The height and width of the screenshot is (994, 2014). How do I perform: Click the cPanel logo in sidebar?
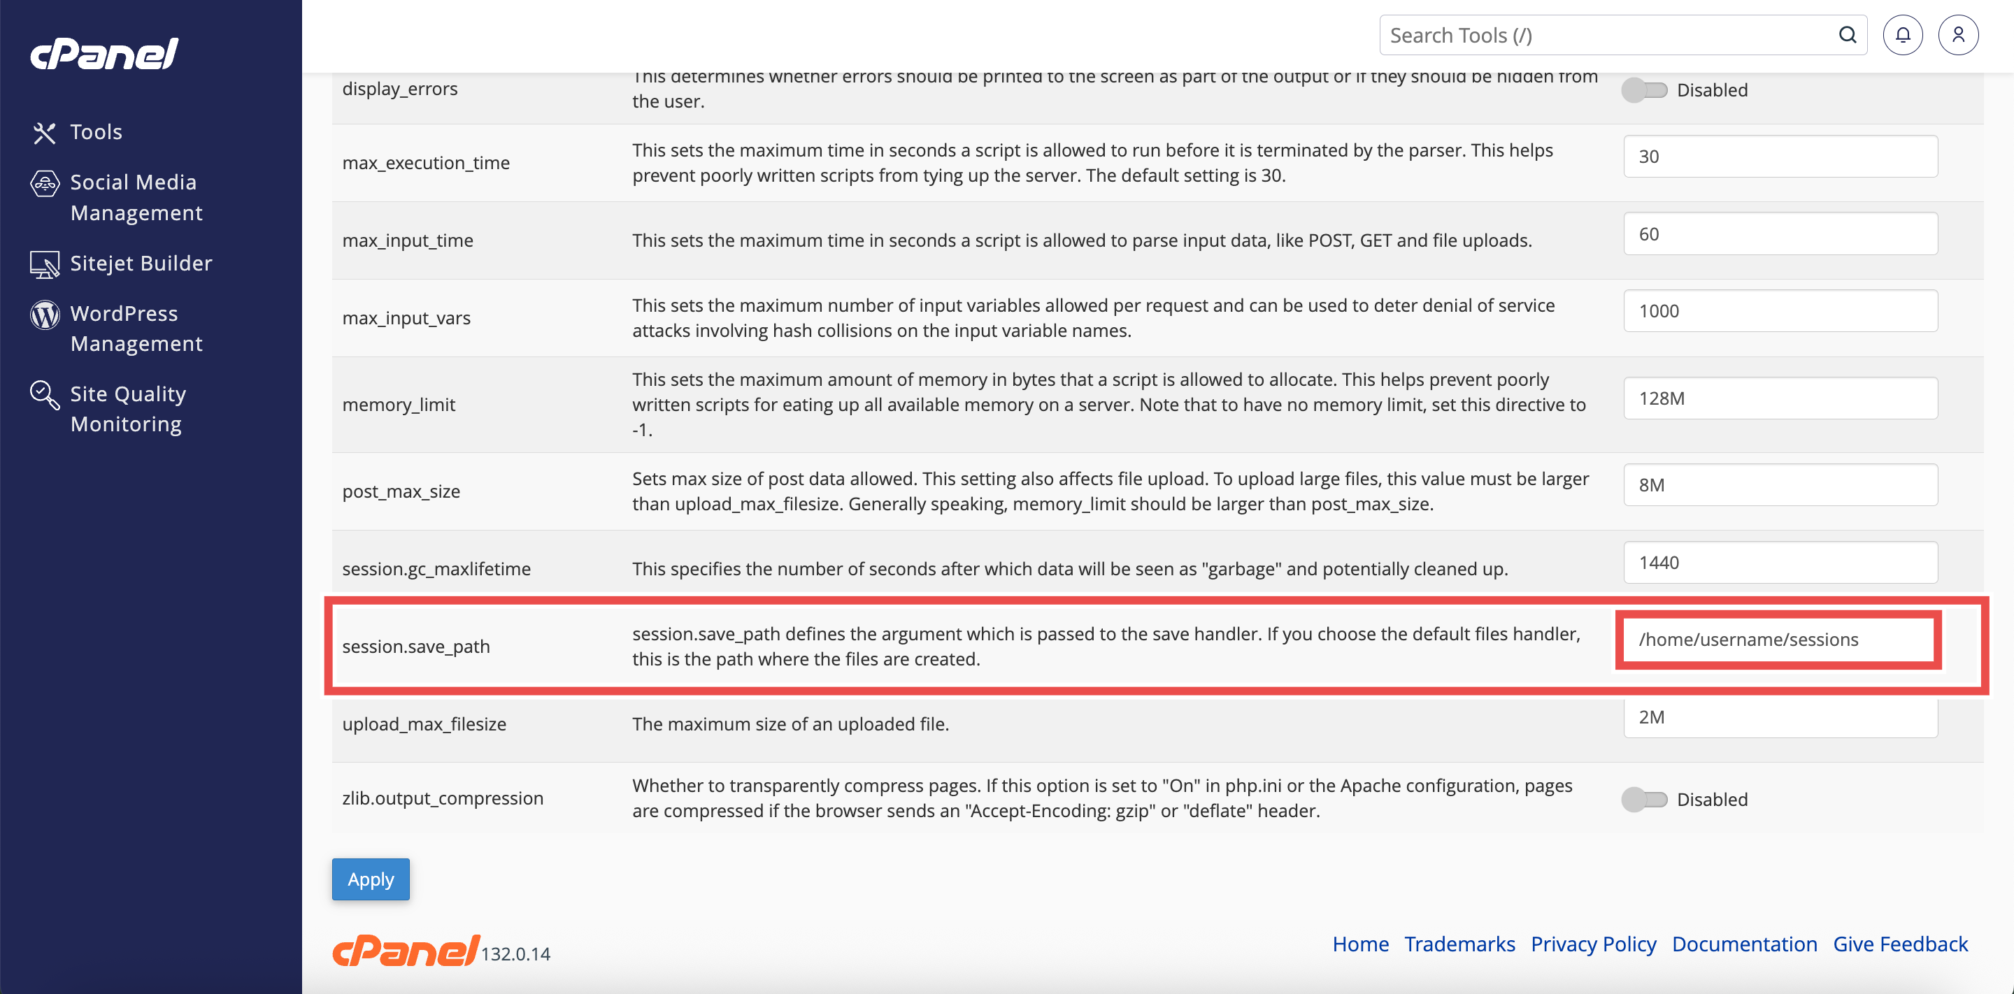coord(104,54)
